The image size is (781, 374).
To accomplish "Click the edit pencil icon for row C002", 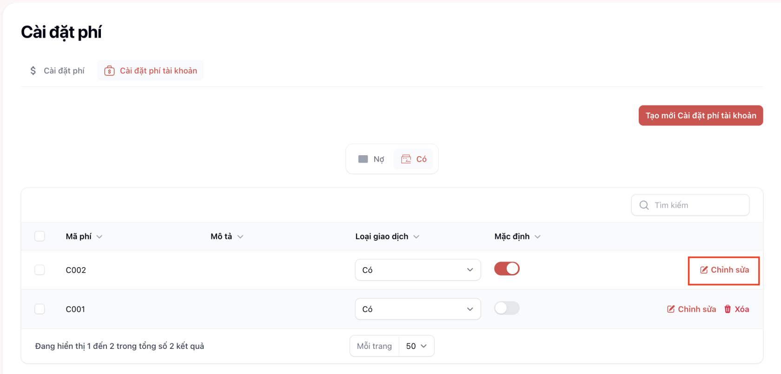I will (x=704, y=270).
